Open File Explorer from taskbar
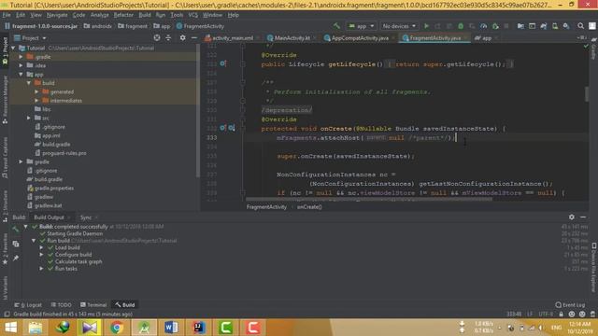598x336 pixels. click(36, 328)
